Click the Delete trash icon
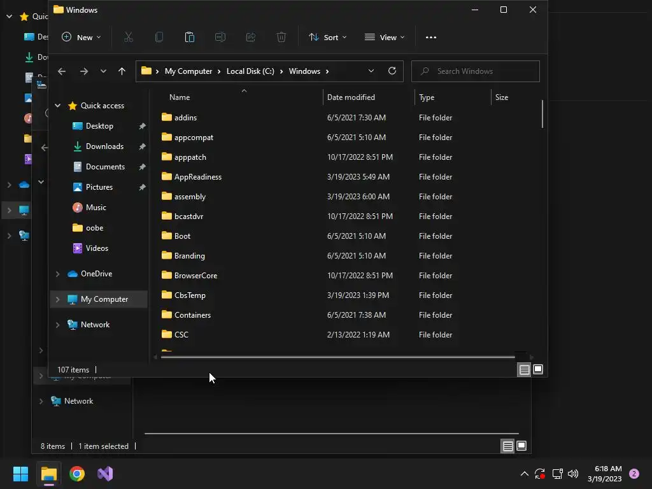Screen dimensions: 652x489 281,38
